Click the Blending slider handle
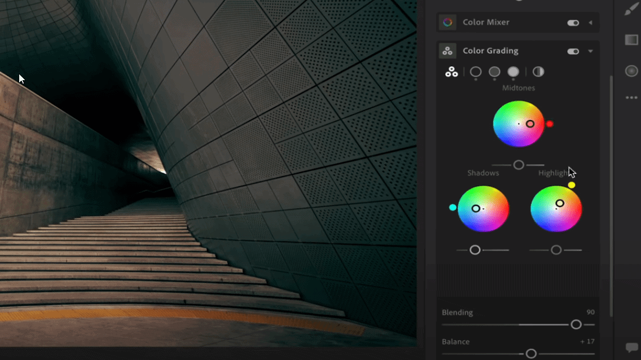 click(x=576, y=324)
